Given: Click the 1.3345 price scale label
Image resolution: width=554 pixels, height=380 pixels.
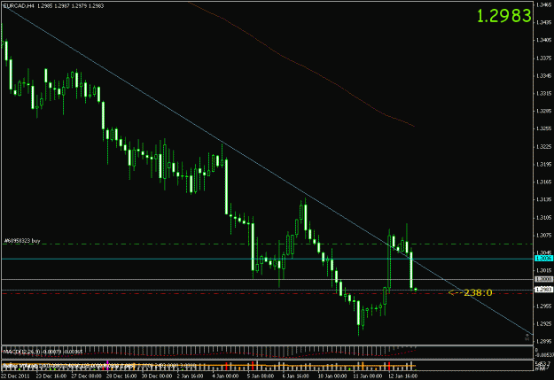Looking at the screenshot, I should pyautogui.click(x=543, y=75).
